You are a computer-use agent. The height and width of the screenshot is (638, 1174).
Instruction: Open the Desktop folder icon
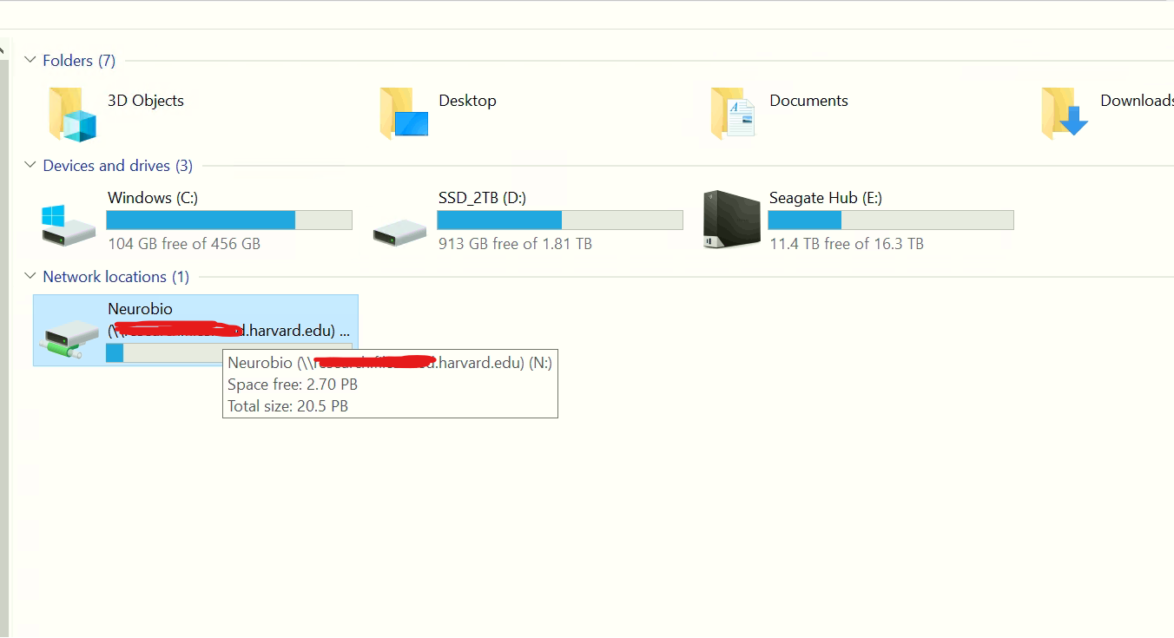click(x=404, y=115)
